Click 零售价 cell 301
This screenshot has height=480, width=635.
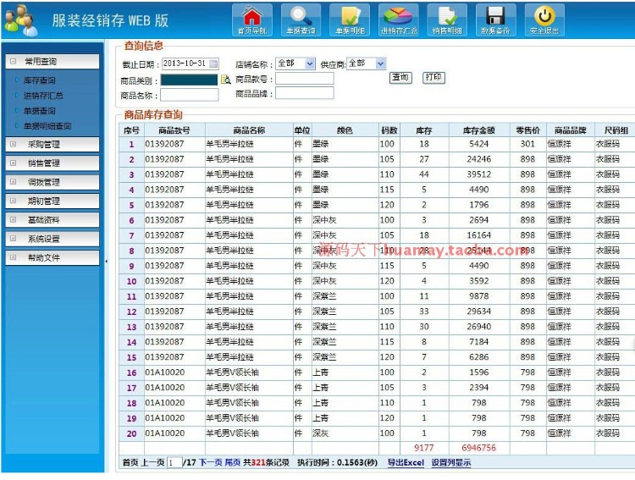pyautogui.click(x=527, y=144)
